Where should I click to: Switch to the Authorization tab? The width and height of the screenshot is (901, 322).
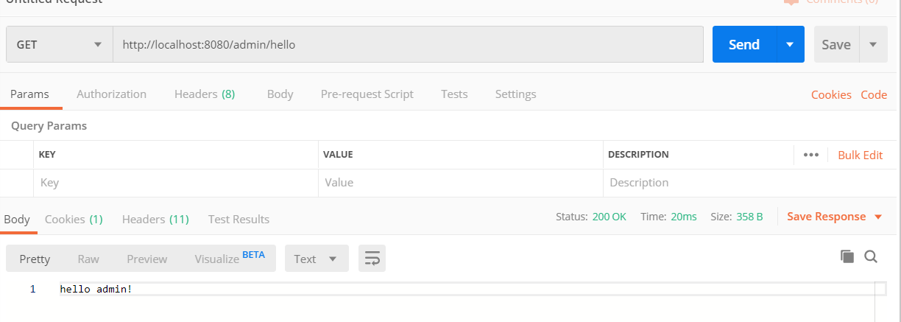(x=111, y=94)
